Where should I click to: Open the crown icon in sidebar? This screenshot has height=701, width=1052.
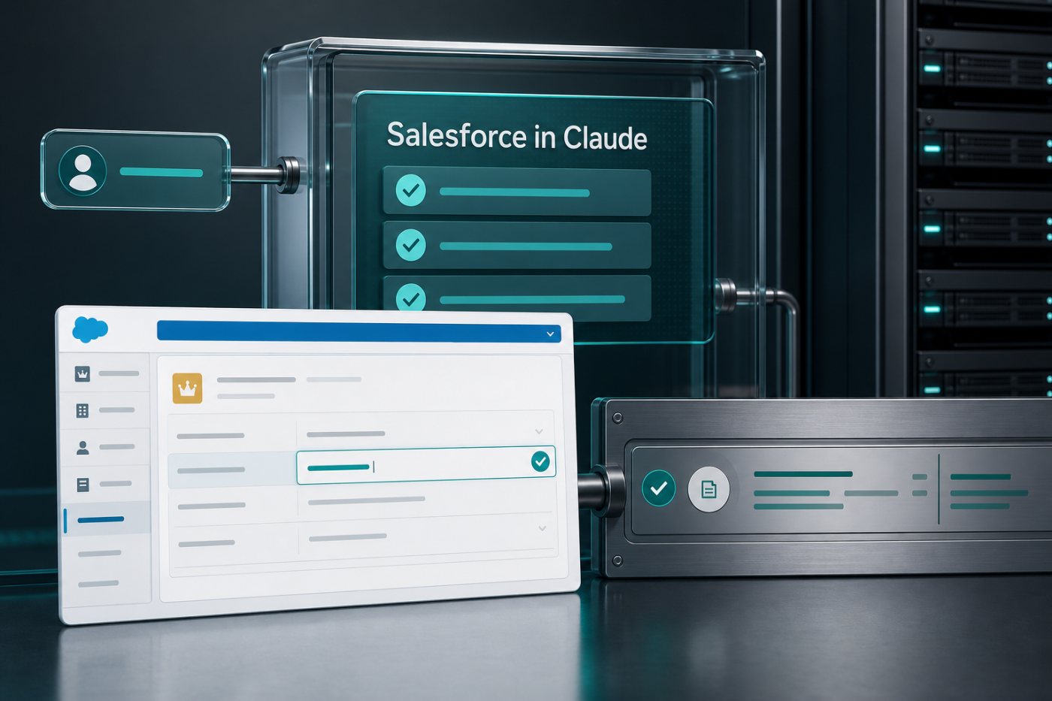83,373
